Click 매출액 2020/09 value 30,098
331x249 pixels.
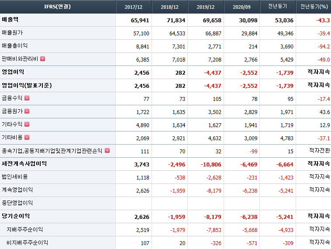tap(248, 20)
